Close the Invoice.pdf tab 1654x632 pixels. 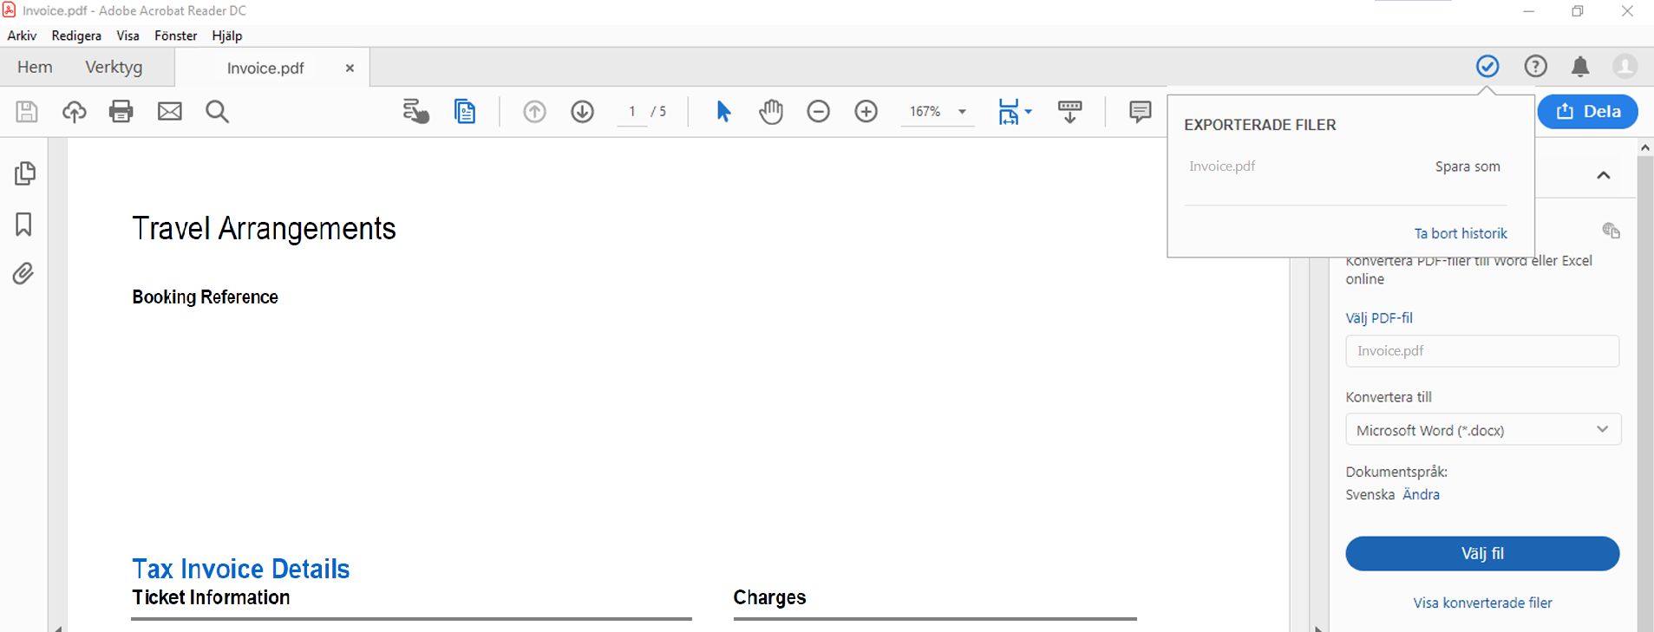pyautogui.click(x=350, y=68)
